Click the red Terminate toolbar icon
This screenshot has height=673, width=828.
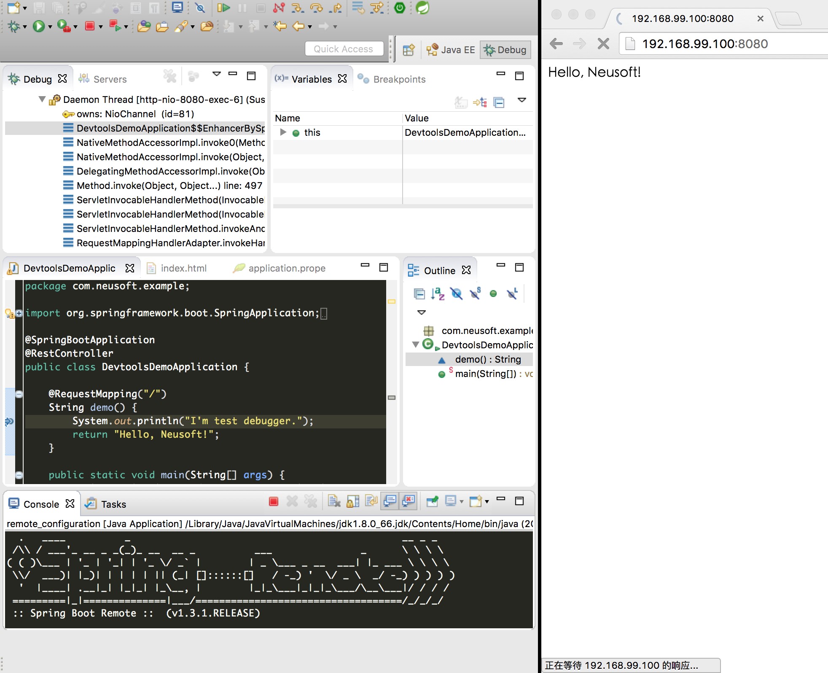(x=89, y=26)
